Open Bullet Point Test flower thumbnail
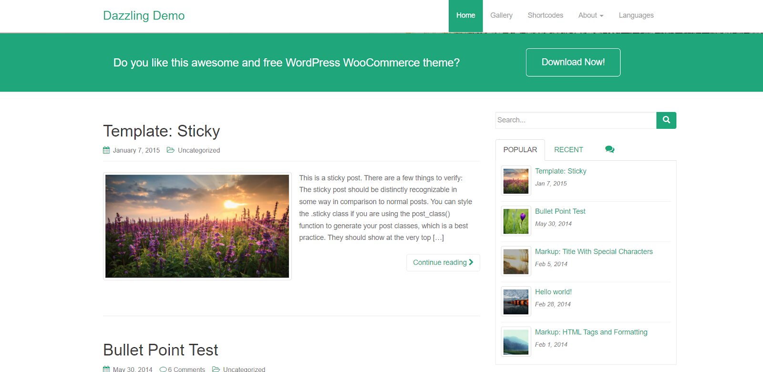Image resolution: width=763 pixels, height=372 pixels. (516, 221)
